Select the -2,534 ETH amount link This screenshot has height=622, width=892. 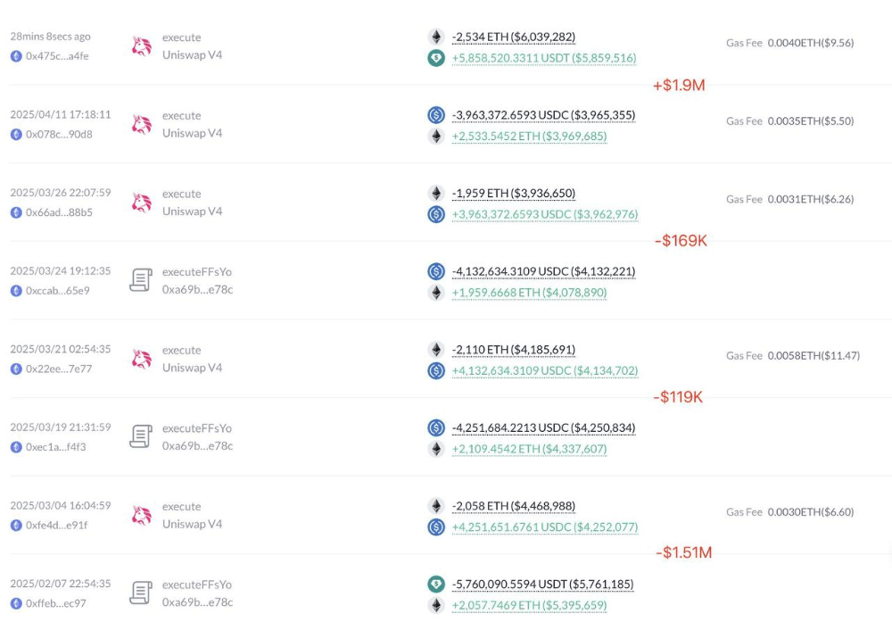513,37
